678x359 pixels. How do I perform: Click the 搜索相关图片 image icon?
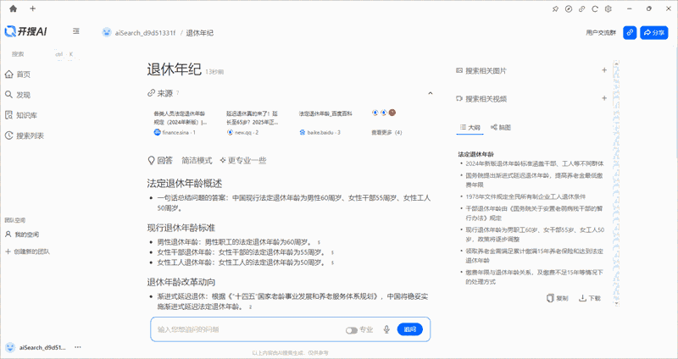[459, 71]
